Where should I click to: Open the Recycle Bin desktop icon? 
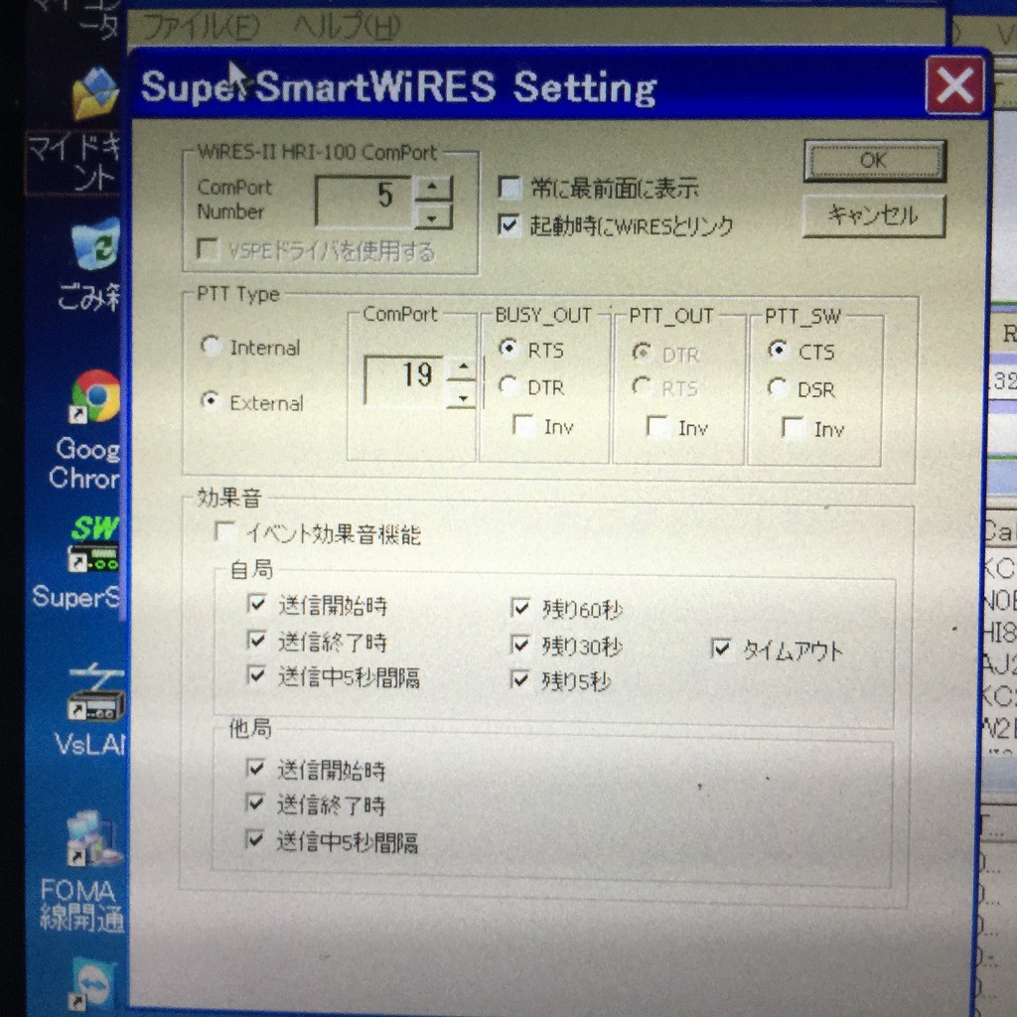tap(97, 245)
